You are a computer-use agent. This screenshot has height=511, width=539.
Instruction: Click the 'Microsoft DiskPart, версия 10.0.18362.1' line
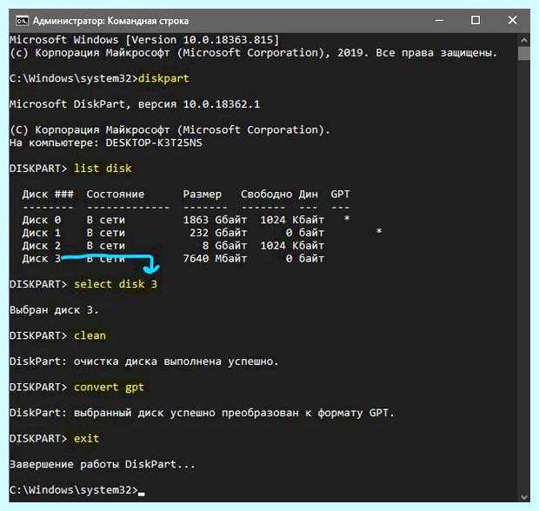(135, 104)
